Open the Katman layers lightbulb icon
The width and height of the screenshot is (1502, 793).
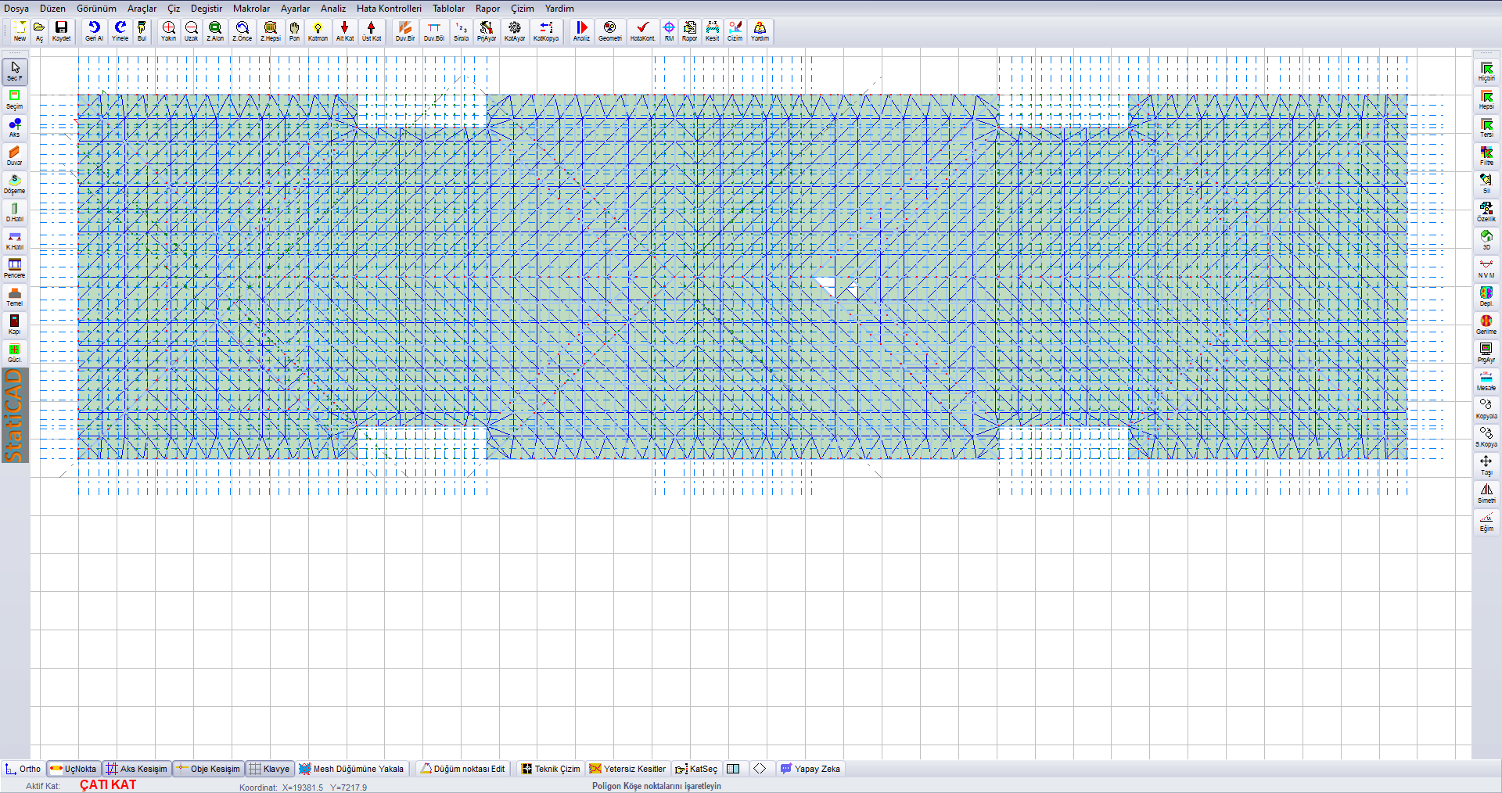(x=318, y=31)
